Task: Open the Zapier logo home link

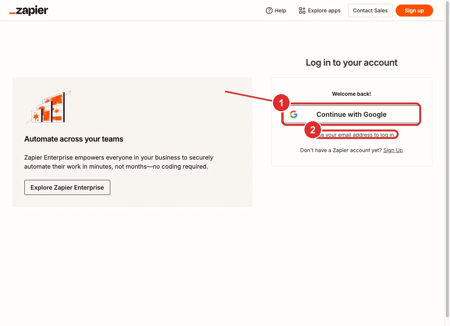Action: pos(28,11)
